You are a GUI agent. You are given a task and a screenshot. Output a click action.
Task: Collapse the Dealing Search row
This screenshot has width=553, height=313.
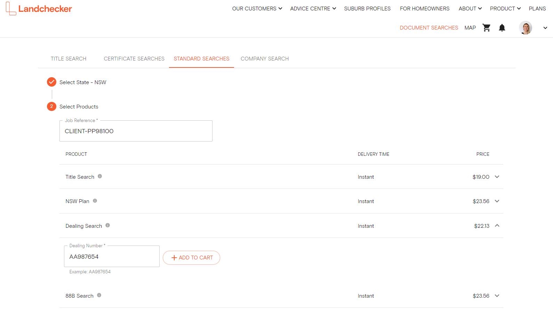[x=497, y=225]
